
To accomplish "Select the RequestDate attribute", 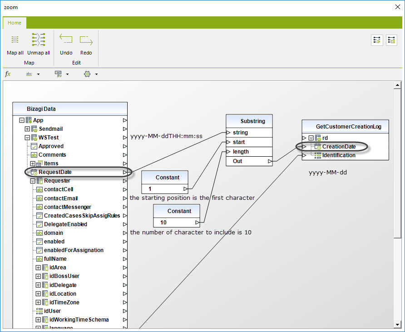I will coord(54,172).
